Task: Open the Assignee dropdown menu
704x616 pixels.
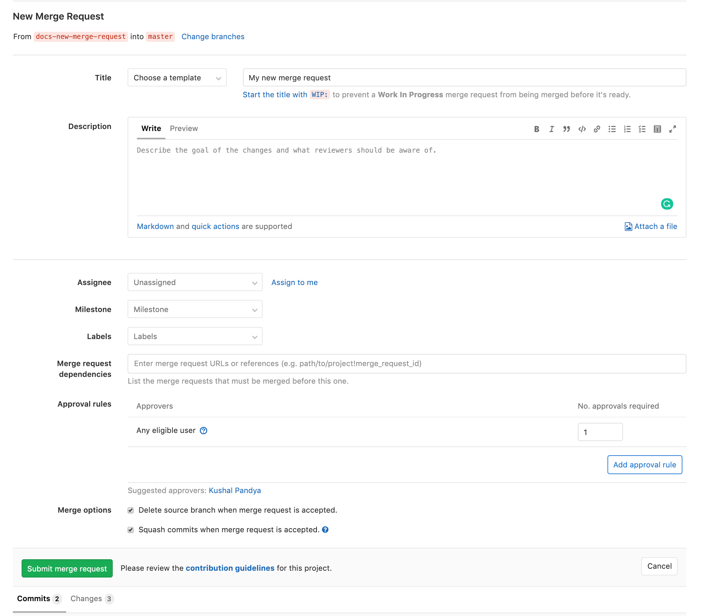Action: pyautogui.click(x=195, y=282)
